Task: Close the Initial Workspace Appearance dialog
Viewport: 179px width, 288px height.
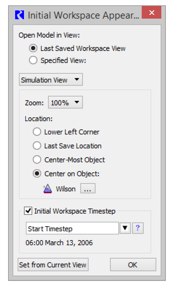Action: point(151,13)
